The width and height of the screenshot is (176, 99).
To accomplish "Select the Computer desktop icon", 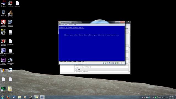I will pos(3,4).
